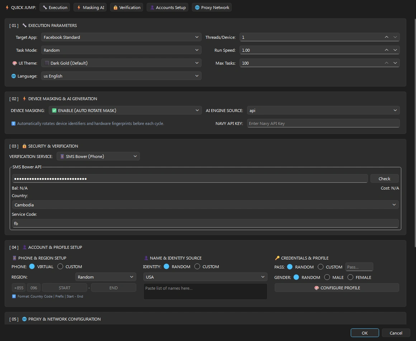The image size is (416, 341).
Task: Select CUSTOM phone radio button
Action: (60, 266)
